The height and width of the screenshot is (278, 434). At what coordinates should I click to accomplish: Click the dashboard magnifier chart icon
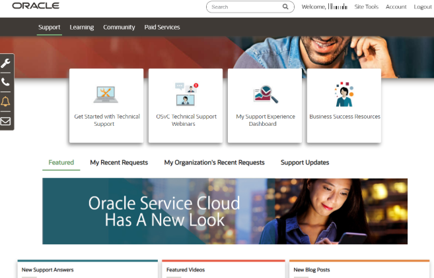[x=265, y=94]
